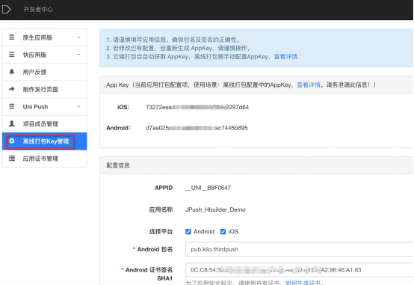Click notice line 2 about 重新生成 AppKey
The height and width of the screenshot is (285, 414).
tap(179, 48)
